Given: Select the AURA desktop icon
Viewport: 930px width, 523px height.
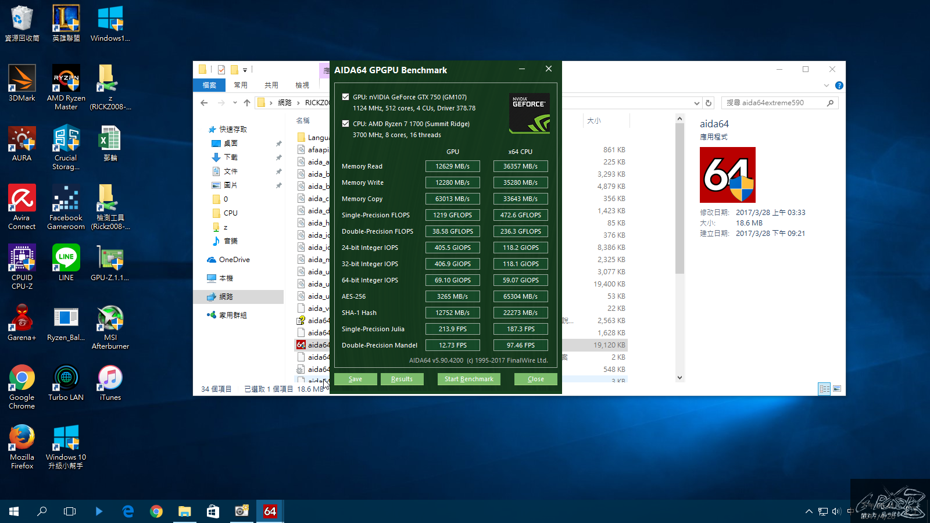Looking at the screenshot, I should [22, 144].
